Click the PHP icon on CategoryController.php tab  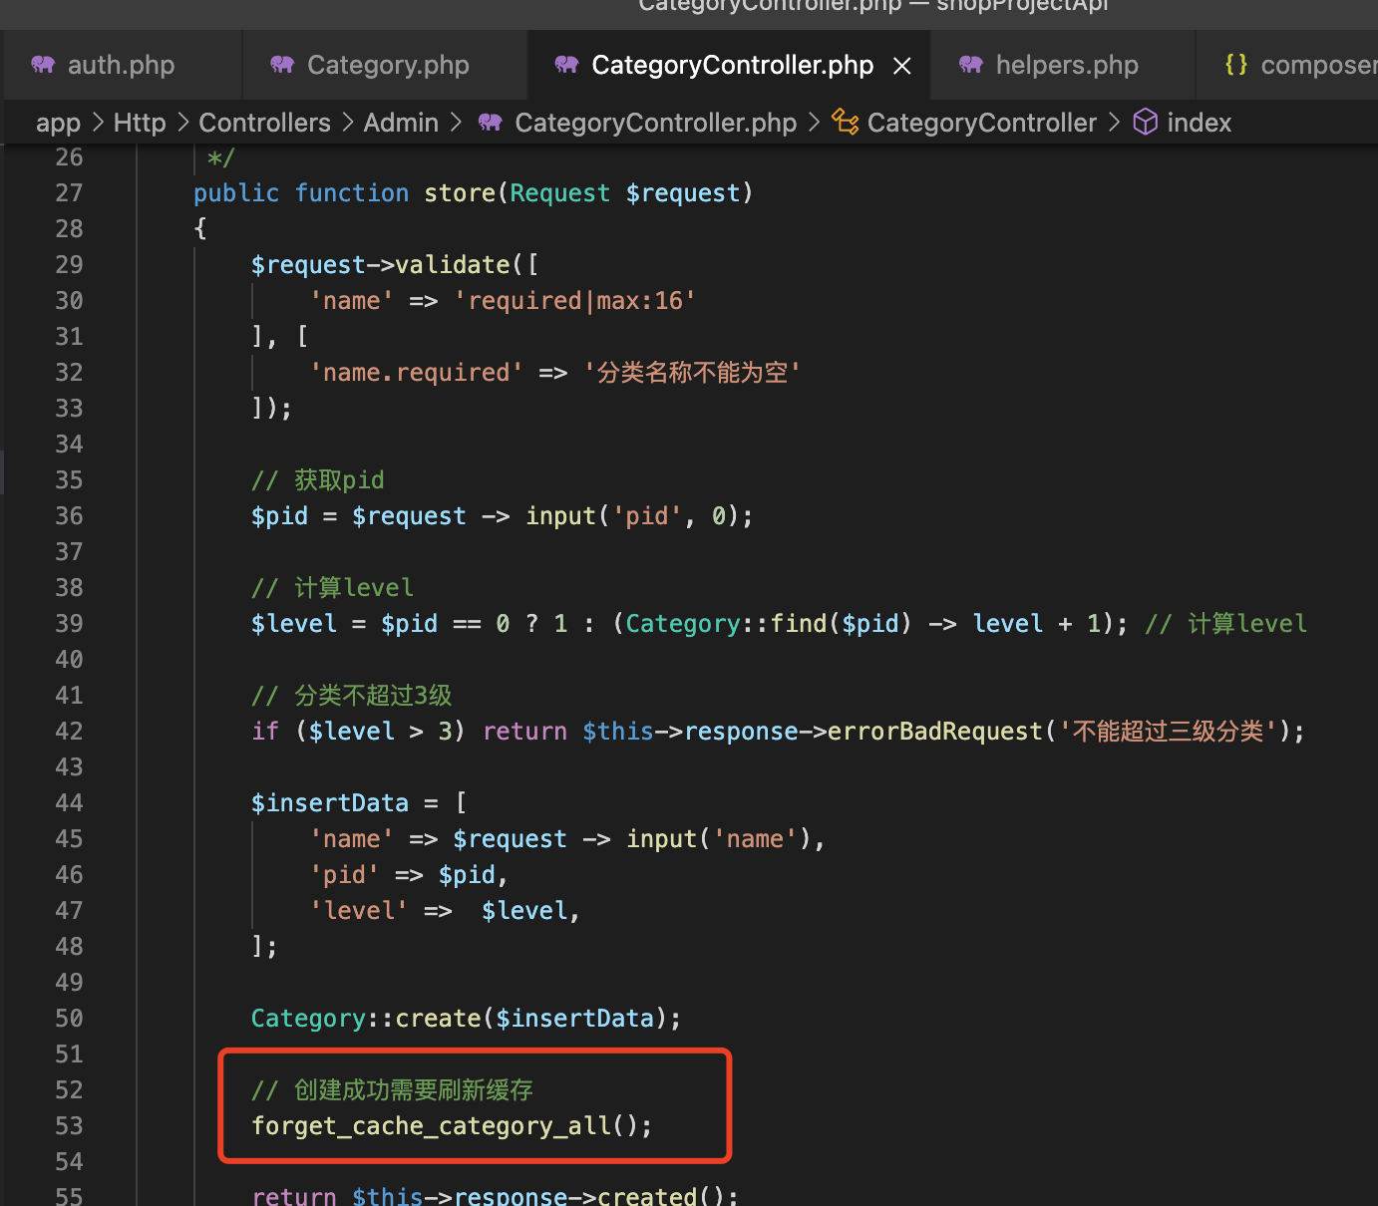pyautogui.click(x=566, y=65)
